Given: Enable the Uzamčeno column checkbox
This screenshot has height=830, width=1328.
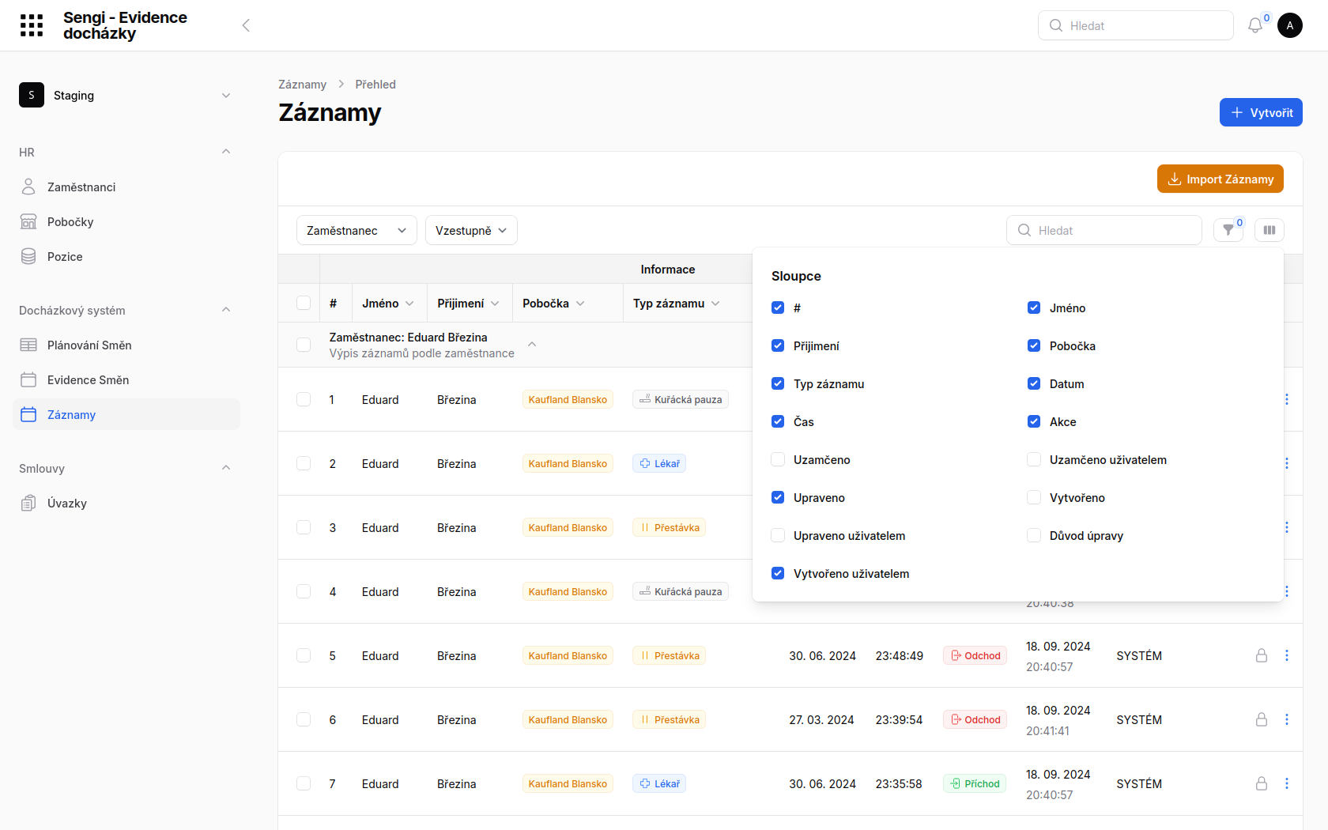Looking at the screenshot, I should 778,459.
